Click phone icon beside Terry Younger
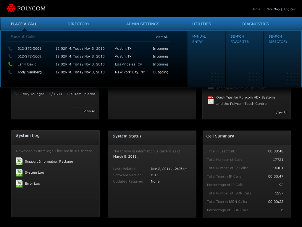The image size is (302, 227). pos(16,94)
